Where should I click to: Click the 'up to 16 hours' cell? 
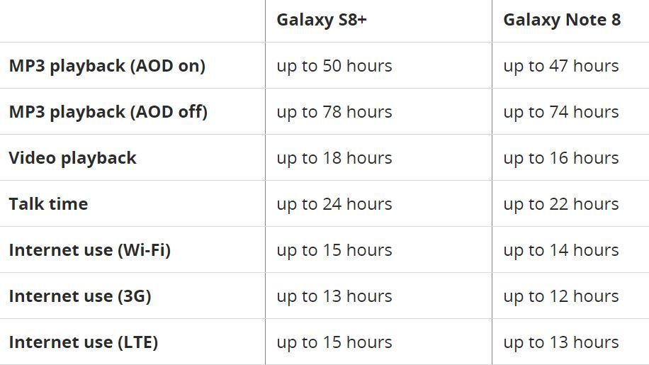point(561,158)
